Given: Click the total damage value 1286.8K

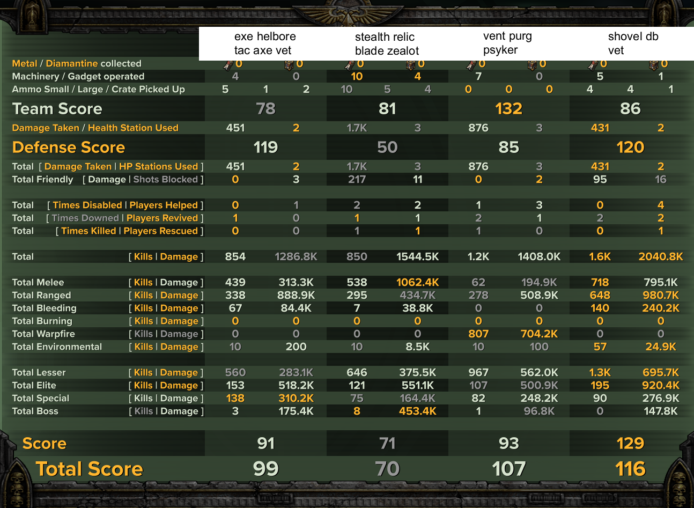Looking at the screenshot, I should 296,256.
